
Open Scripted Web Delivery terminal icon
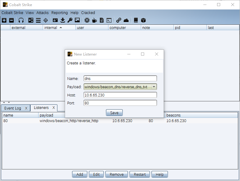(x=109, y=20)
